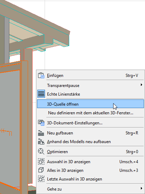Click the Einfügen clipboard icon

pos(41,76)
